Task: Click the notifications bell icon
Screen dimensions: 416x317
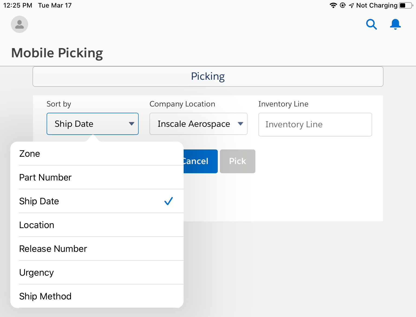Action: pos(395,24)
